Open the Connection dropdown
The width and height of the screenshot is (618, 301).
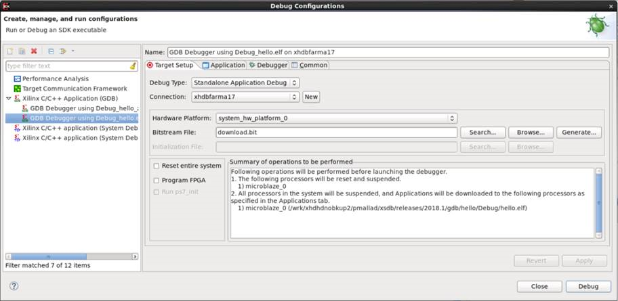pyautogui.click(x=245, y=97)
